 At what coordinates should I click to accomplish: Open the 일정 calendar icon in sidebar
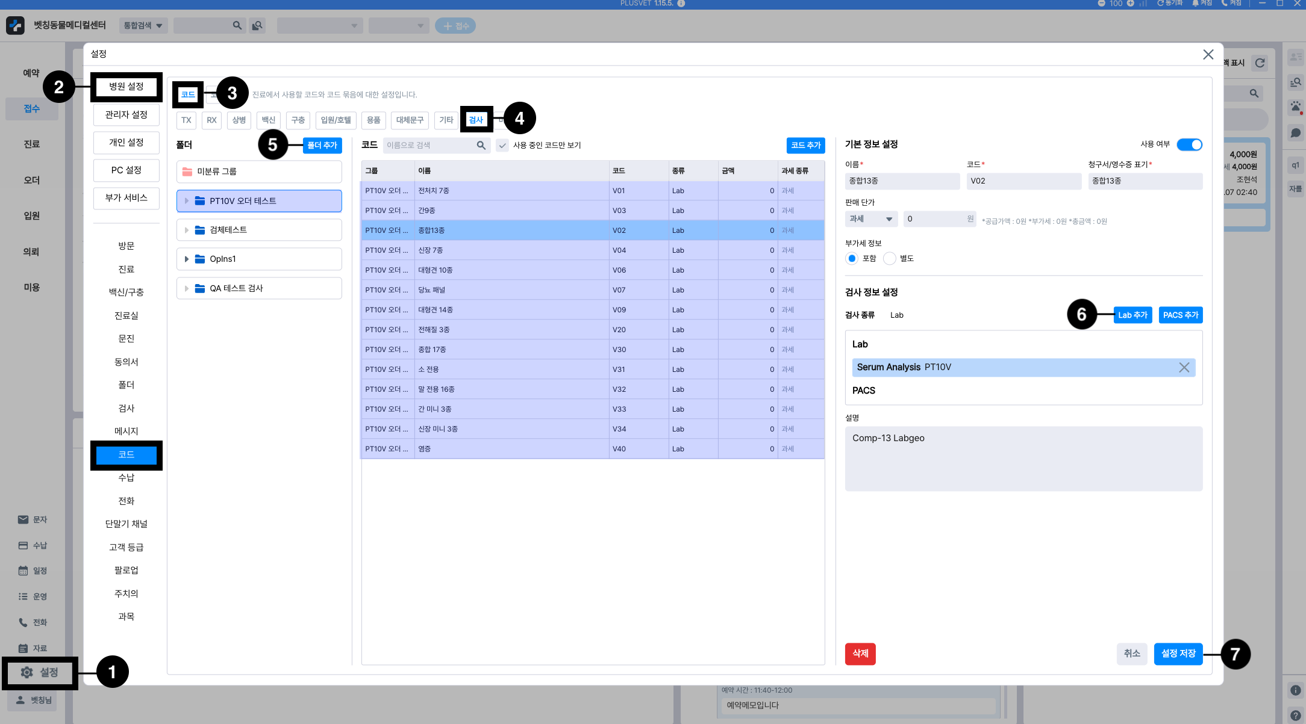coord(23,571)
